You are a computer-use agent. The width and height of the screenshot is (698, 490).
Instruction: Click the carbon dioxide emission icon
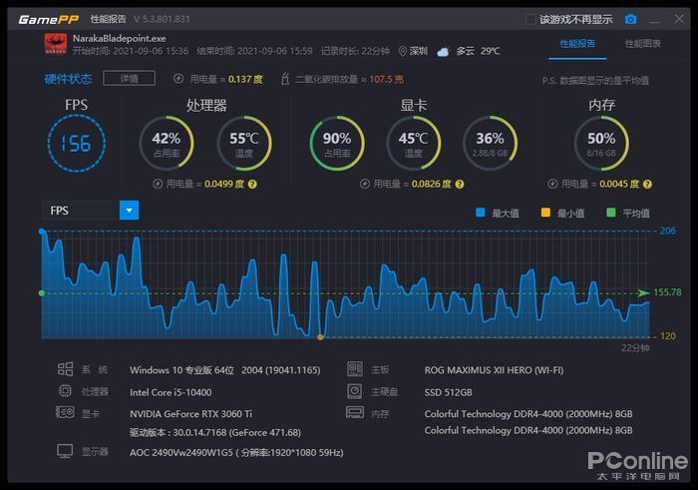coord(285,79)
